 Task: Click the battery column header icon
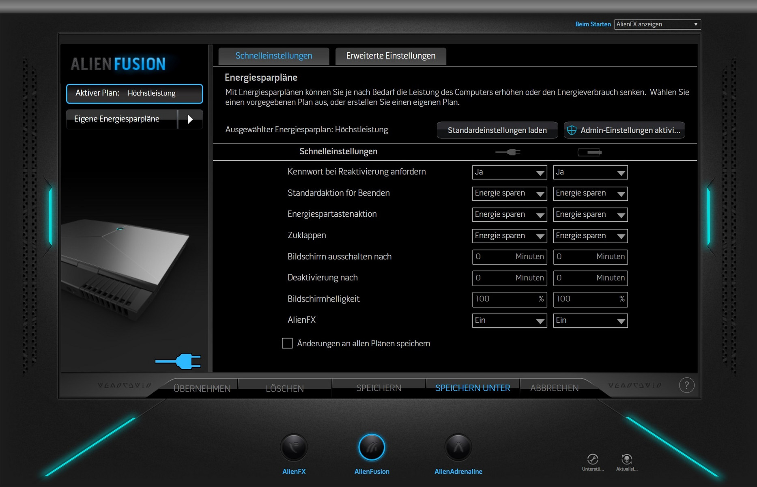pos(590,152)
